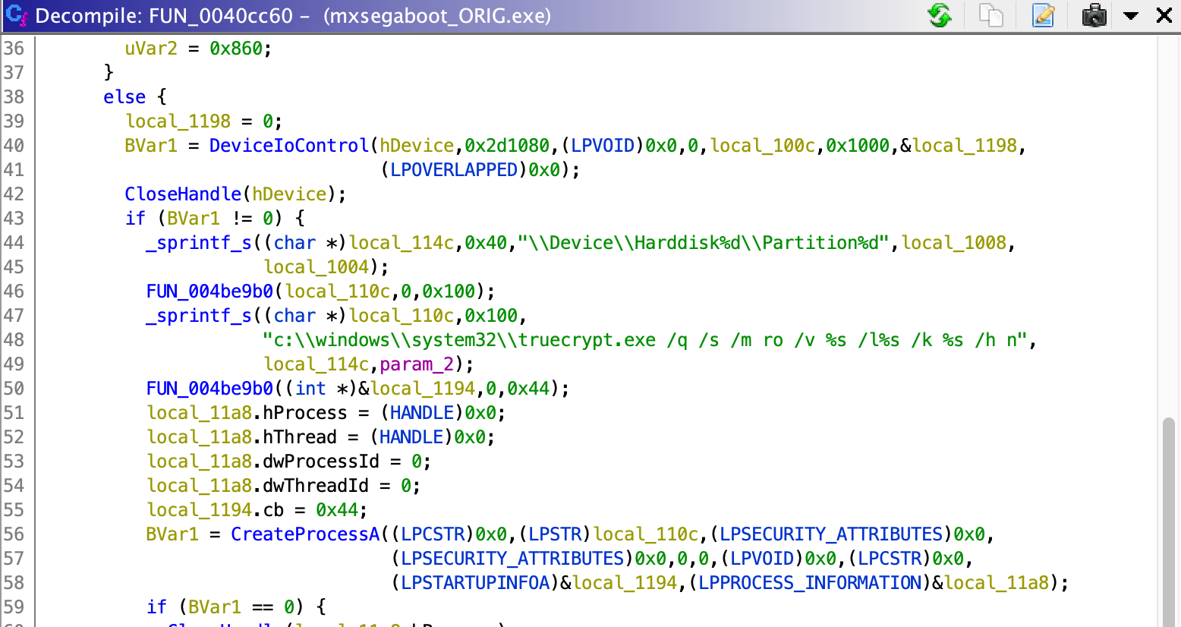
Task: Click value 0x860 on line 36
Action: [236, 48]
